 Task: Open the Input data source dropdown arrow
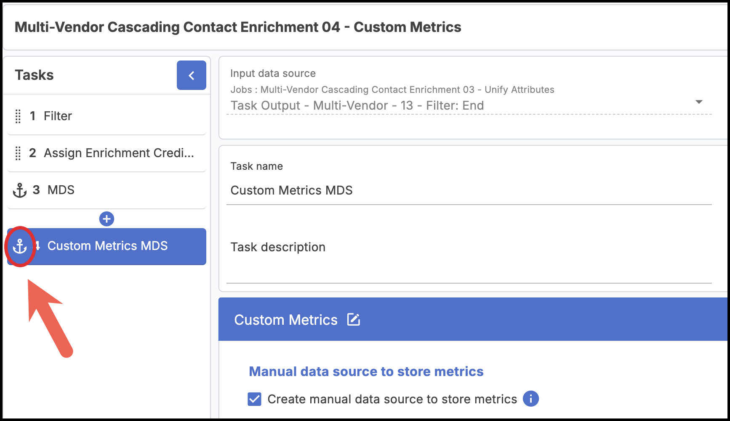699,102
